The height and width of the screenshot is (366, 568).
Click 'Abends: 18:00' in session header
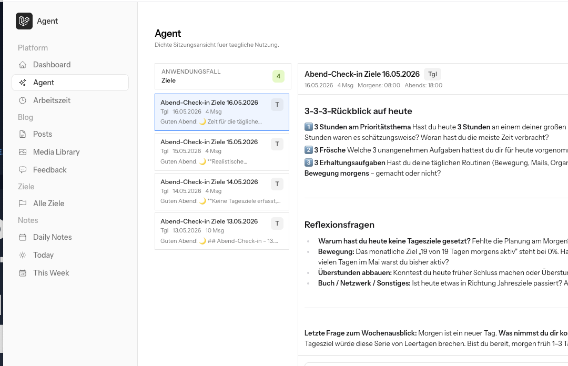[423, 86]
